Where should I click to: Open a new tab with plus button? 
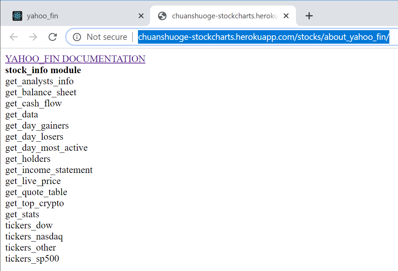point(309,16)
